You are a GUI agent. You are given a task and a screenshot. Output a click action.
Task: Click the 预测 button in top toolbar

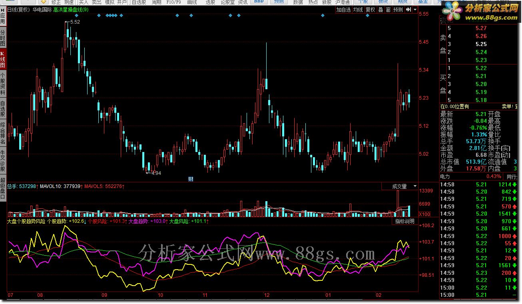[279, 2]
